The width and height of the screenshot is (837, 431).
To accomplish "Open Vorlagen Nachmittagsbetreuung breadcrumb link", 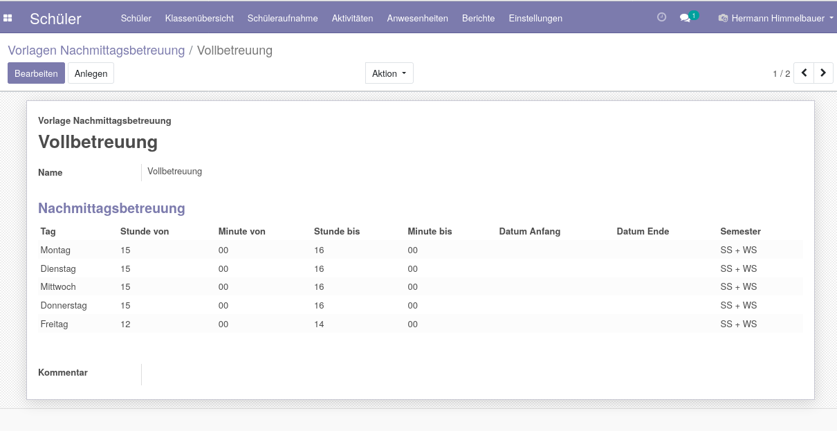I will click(x=96, y=51).
